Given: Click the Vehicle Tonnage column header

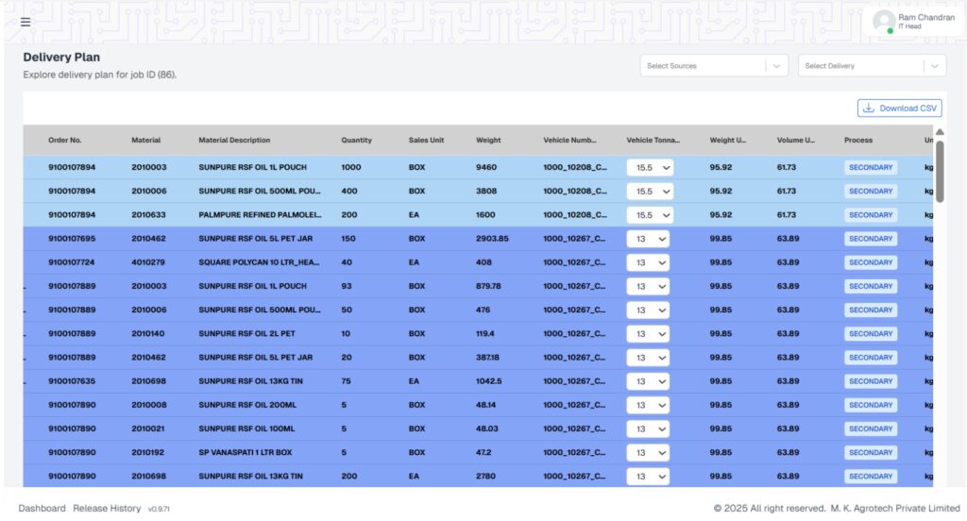Looking at the screenshot, I should 653,140.
